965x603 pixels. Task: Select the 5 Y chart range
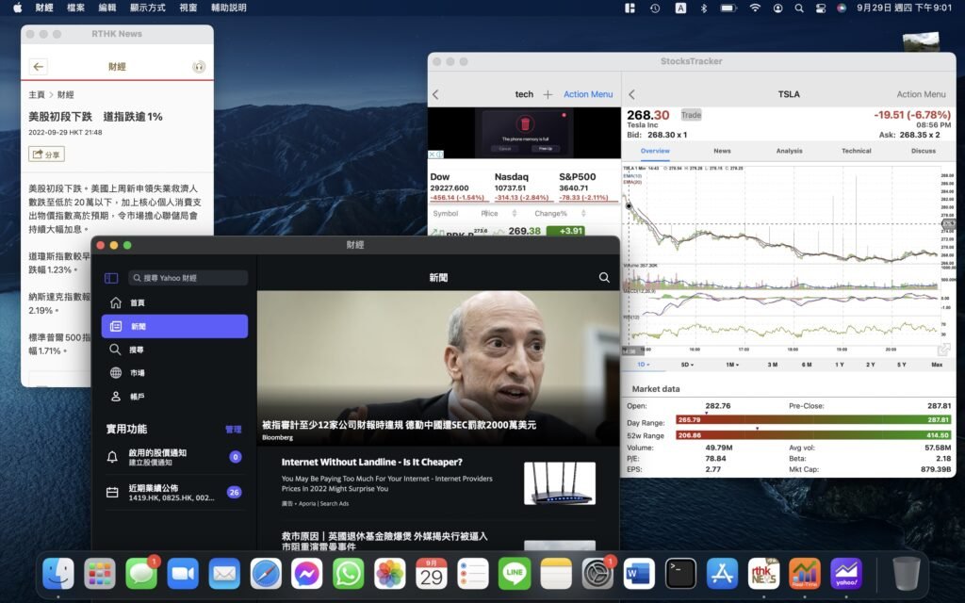(x=901, y=365)
